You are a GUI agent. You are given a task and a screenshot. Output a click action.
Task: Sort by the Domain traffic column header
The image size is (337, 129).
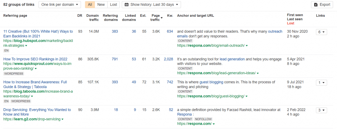click(92, 18)
